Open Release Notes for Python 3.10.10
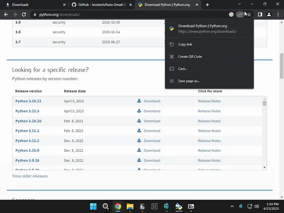The width and height of the screenshot is (284, 213). click(209, 121)
